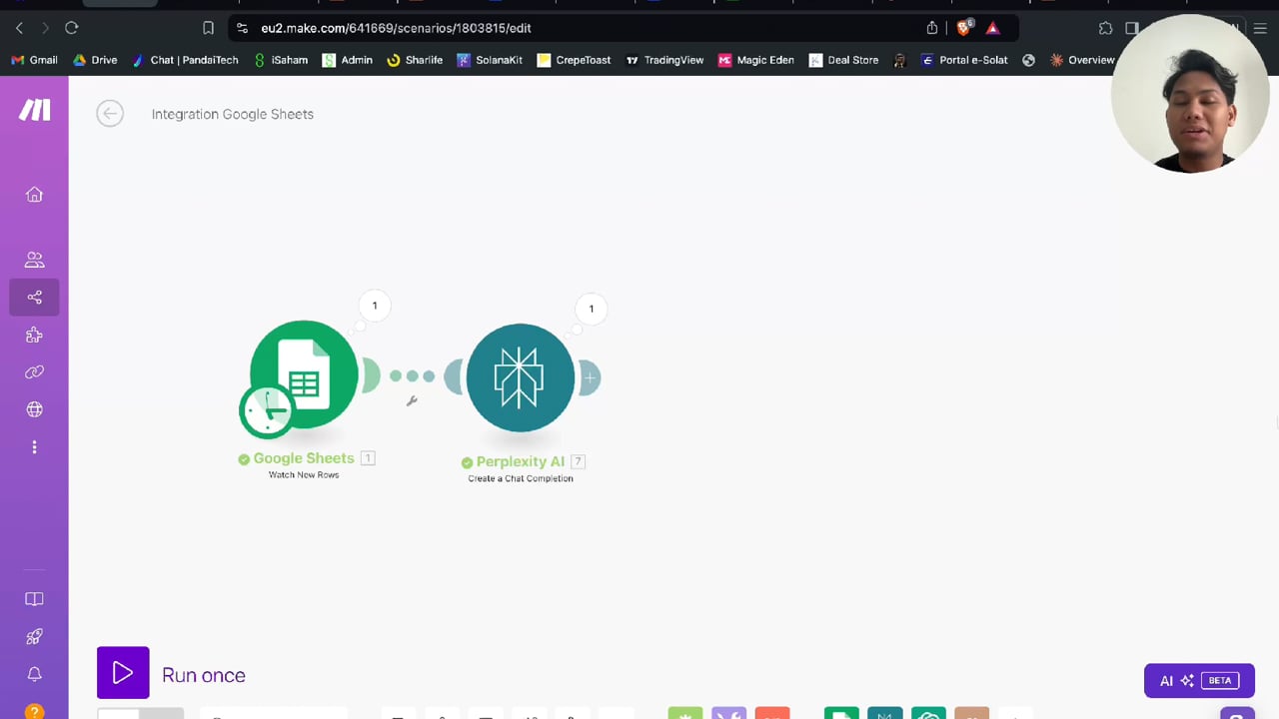
Task: Click browser back arrow
Action: click(19, 28)
